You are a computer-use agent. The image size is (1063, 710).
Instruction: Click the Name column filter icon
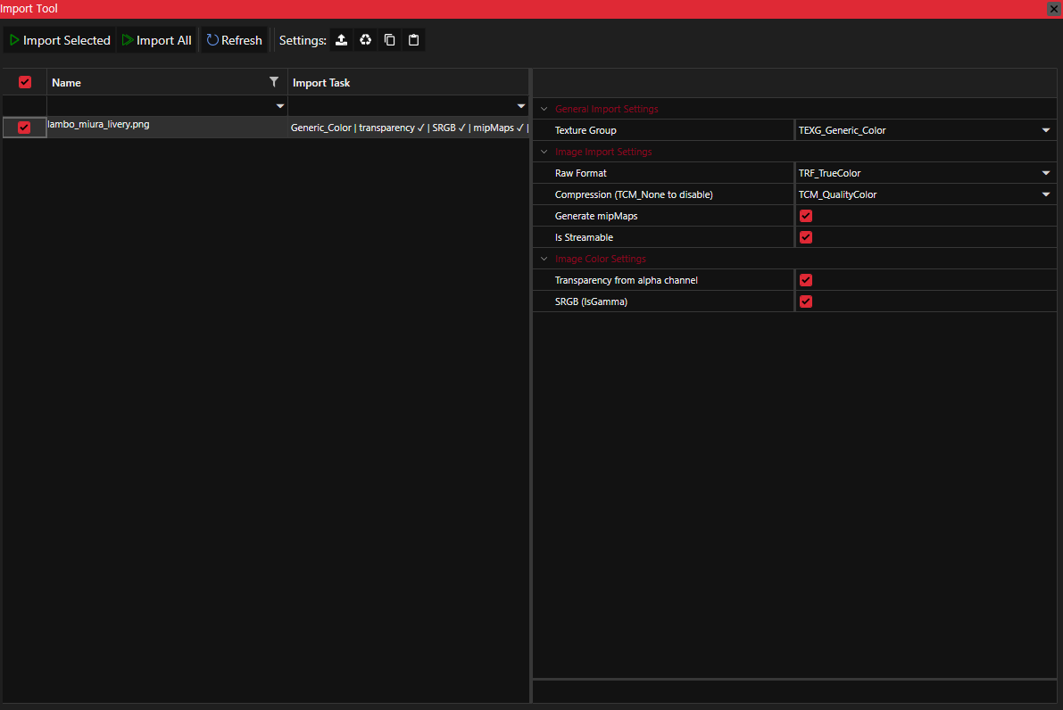pyautogui.click(x=274, y=82)
